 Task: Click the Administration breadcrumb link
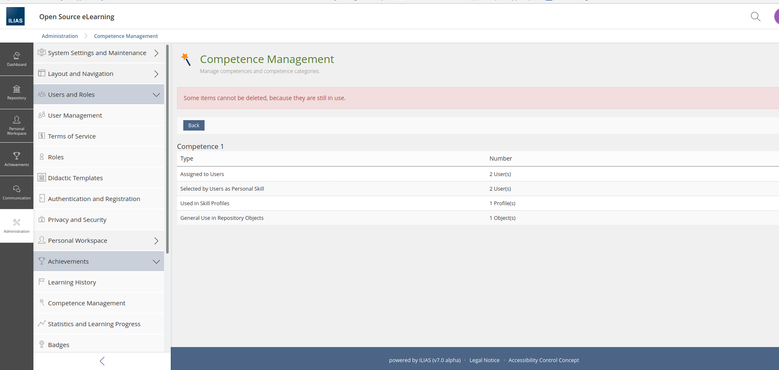pyautogui.click(x=60, y=36)
